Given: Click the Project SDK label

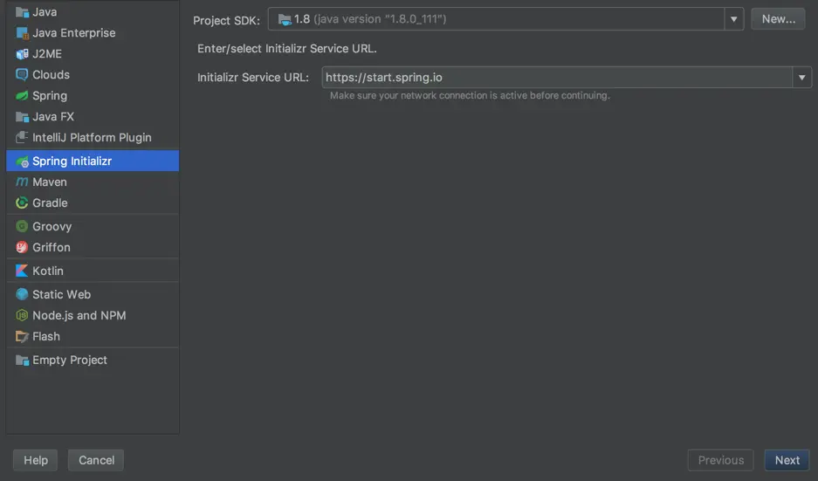Looking at the screenshot, I should [x=226, y=20].
